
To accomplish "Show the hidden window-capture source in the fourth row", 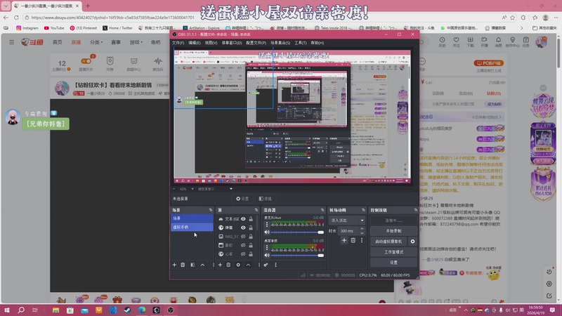I will coord(243,245).
